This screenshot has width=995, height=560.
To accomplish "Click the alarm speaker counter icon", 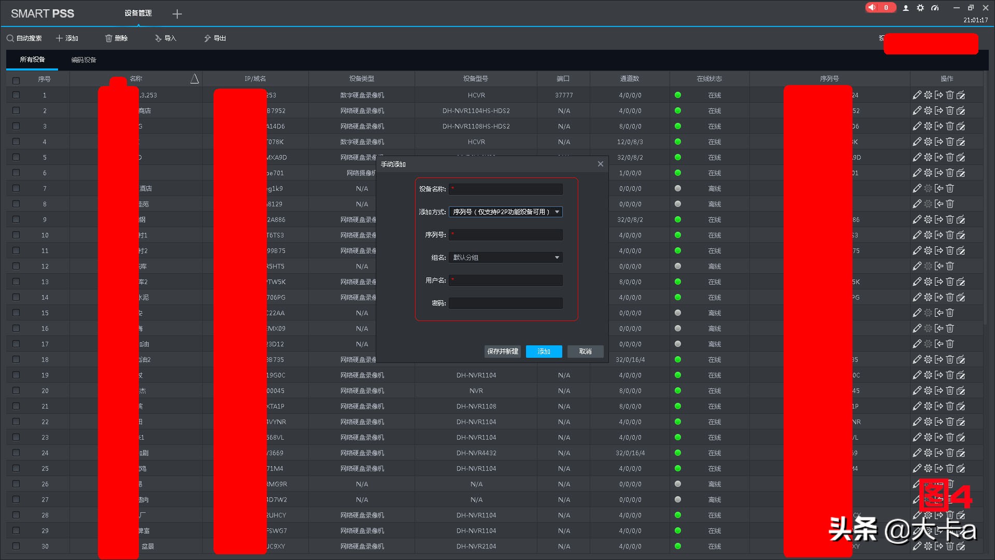I will tap(880, 8).
